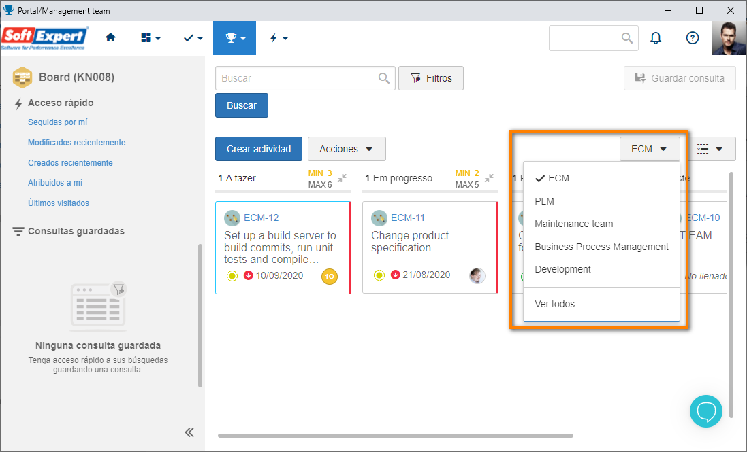Click the Consultas guardadas heading
The width and height of the screenshot is (747, 452).
point(76,232)
